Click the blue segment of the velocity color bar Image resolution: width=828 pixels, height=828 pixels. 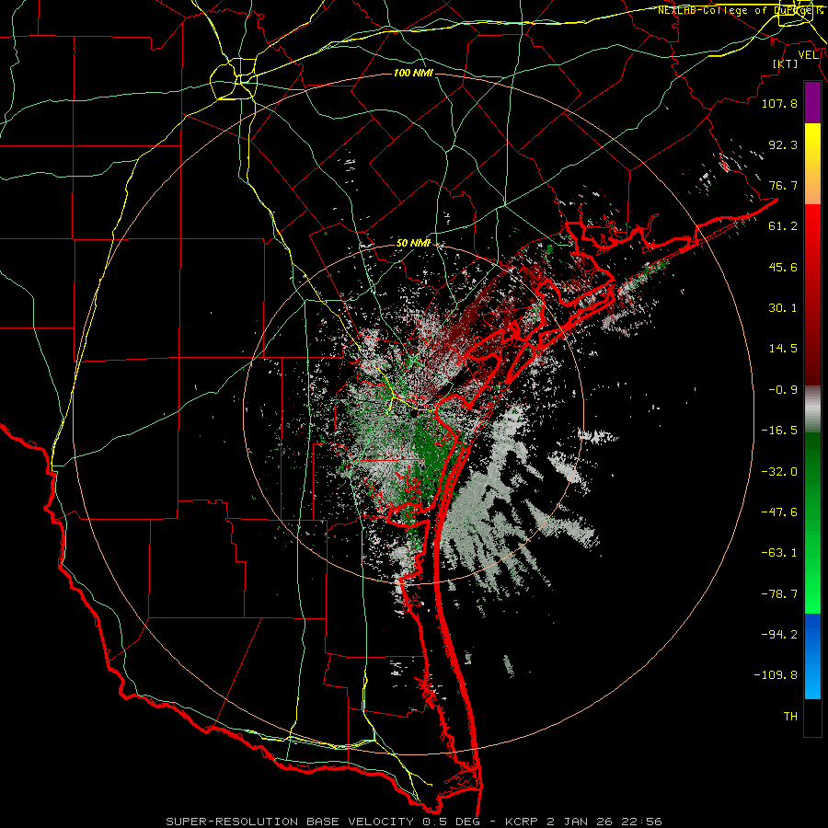(812, 656)
